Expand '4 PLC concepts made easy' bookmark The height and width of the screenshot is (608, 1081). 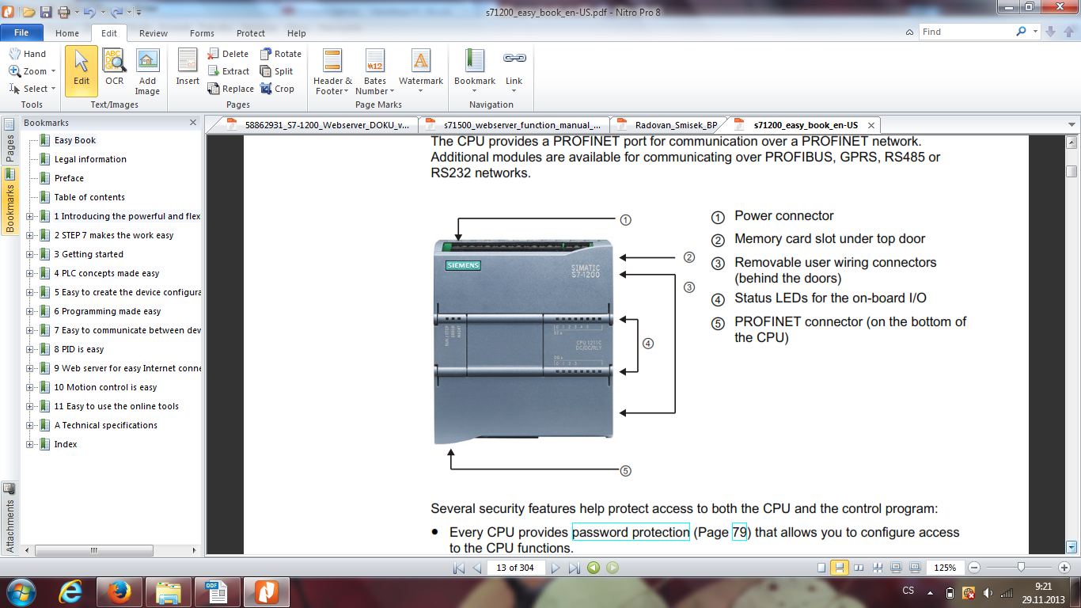click(30, 273)
